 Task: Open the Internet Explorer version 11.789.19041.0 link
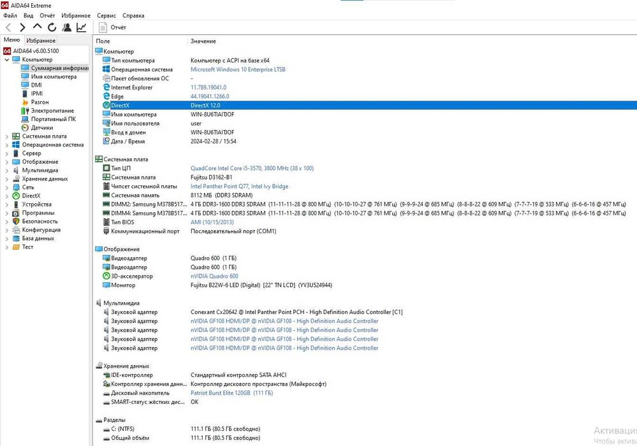209,87
